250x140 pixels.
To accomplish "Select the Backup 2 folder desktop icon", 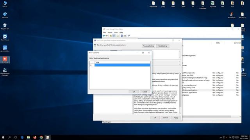I will click(242, 16).
